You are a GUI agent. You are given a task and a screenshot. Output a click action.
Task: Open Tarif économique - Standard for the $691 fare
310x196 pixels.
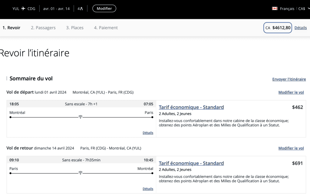point(191,163)
